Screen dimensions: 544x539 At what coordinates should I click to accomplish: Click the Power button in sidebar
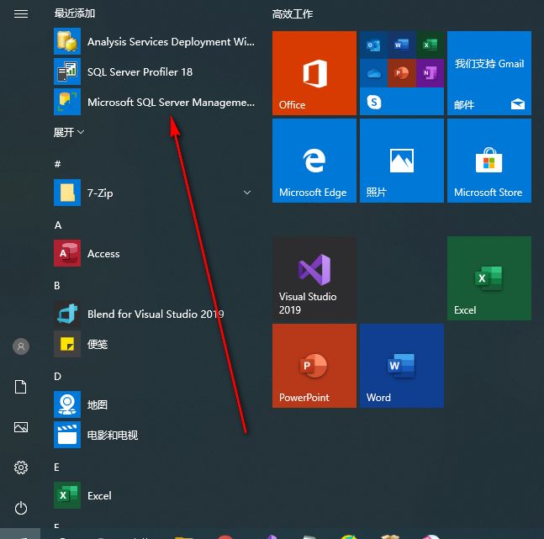[21, 508]
